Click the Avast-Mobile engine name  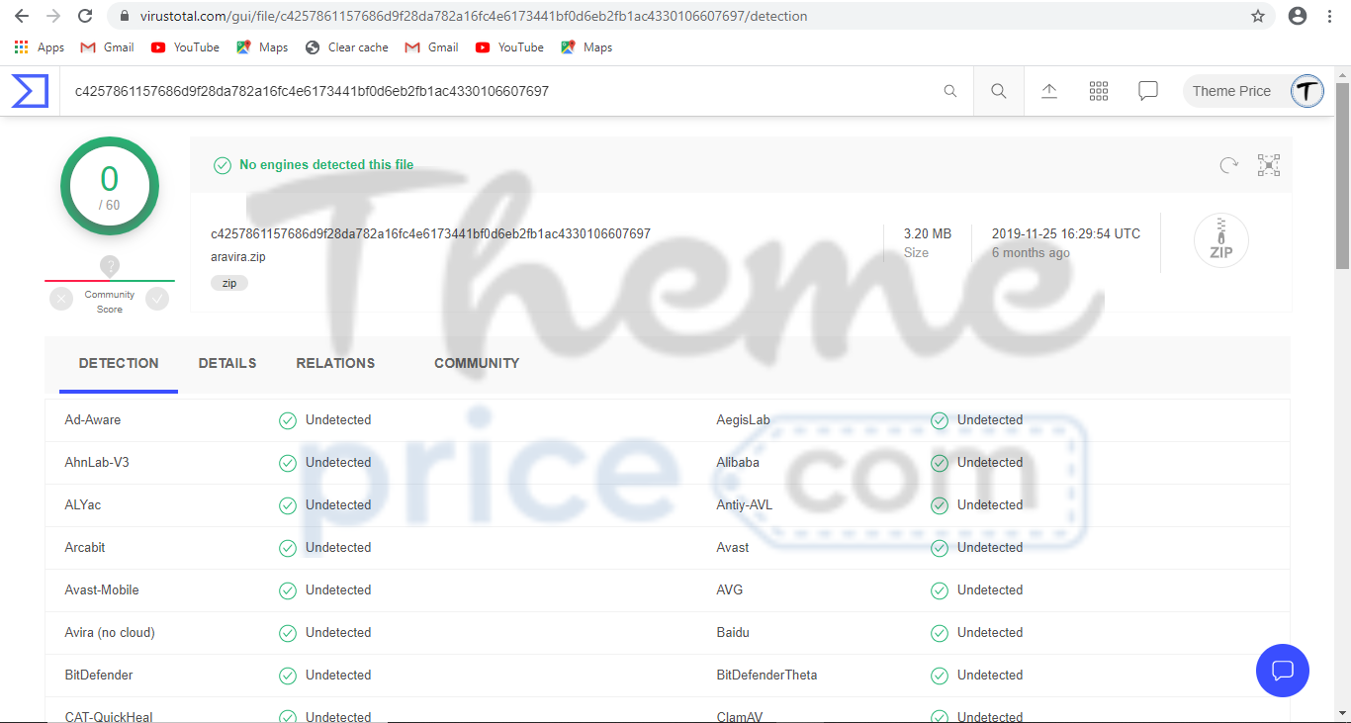point(102,590)
